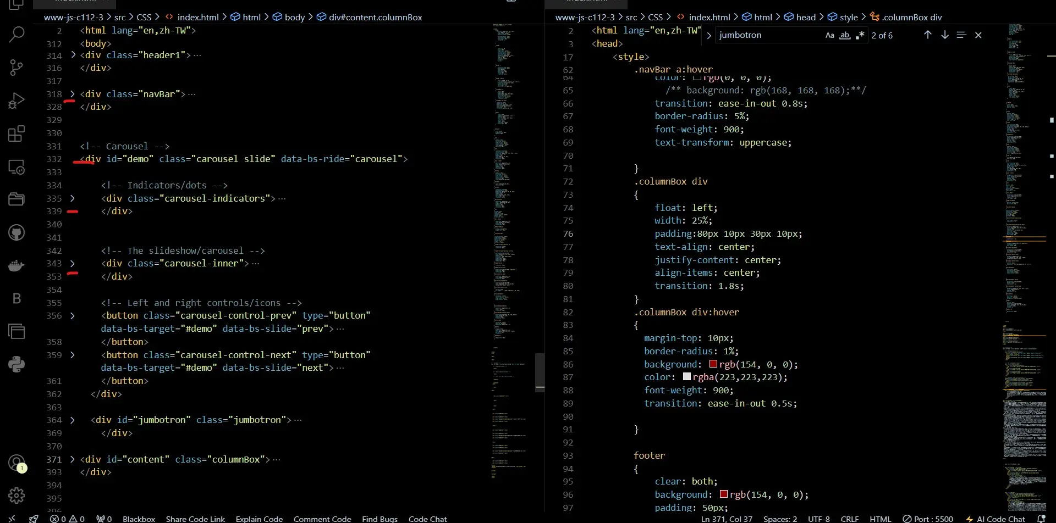The height and width of the screenshot is (523, 1056).
Task: Expand the folded carousel-inner div
Action: (x=73, y=264)
